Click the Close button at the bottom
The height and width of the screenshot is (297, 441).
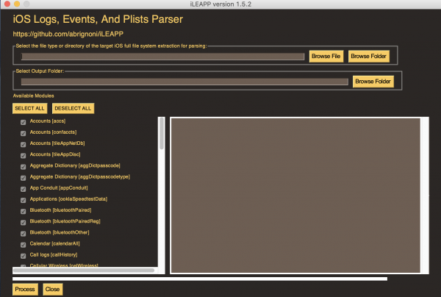pos(53,289)
